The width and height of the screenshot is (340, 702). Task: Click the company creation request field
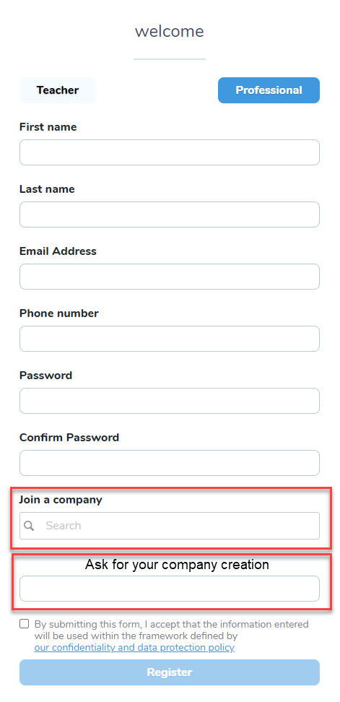170,589
